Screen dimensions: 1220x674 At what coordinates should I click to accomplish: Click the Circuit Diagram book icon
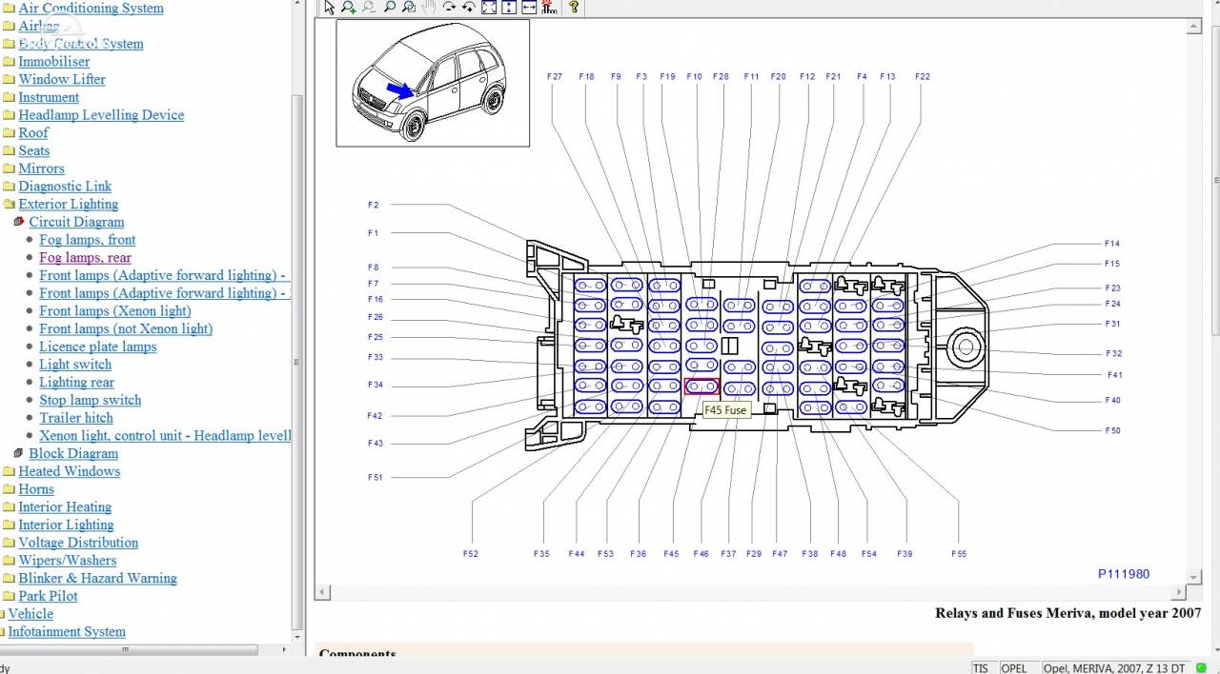(x=19, y=222)
